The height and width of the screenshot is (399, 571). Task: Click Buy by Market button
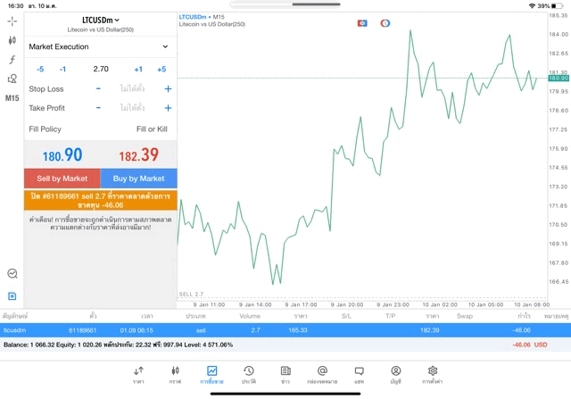(138, 179)
